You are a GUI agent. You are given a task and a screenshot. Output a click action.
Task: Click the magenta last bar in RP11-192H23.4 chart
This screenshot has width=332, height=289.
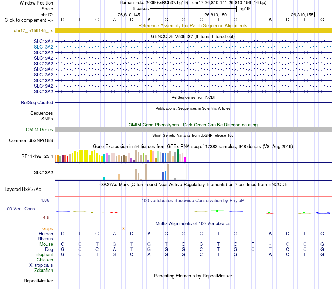tap(185, 160)
